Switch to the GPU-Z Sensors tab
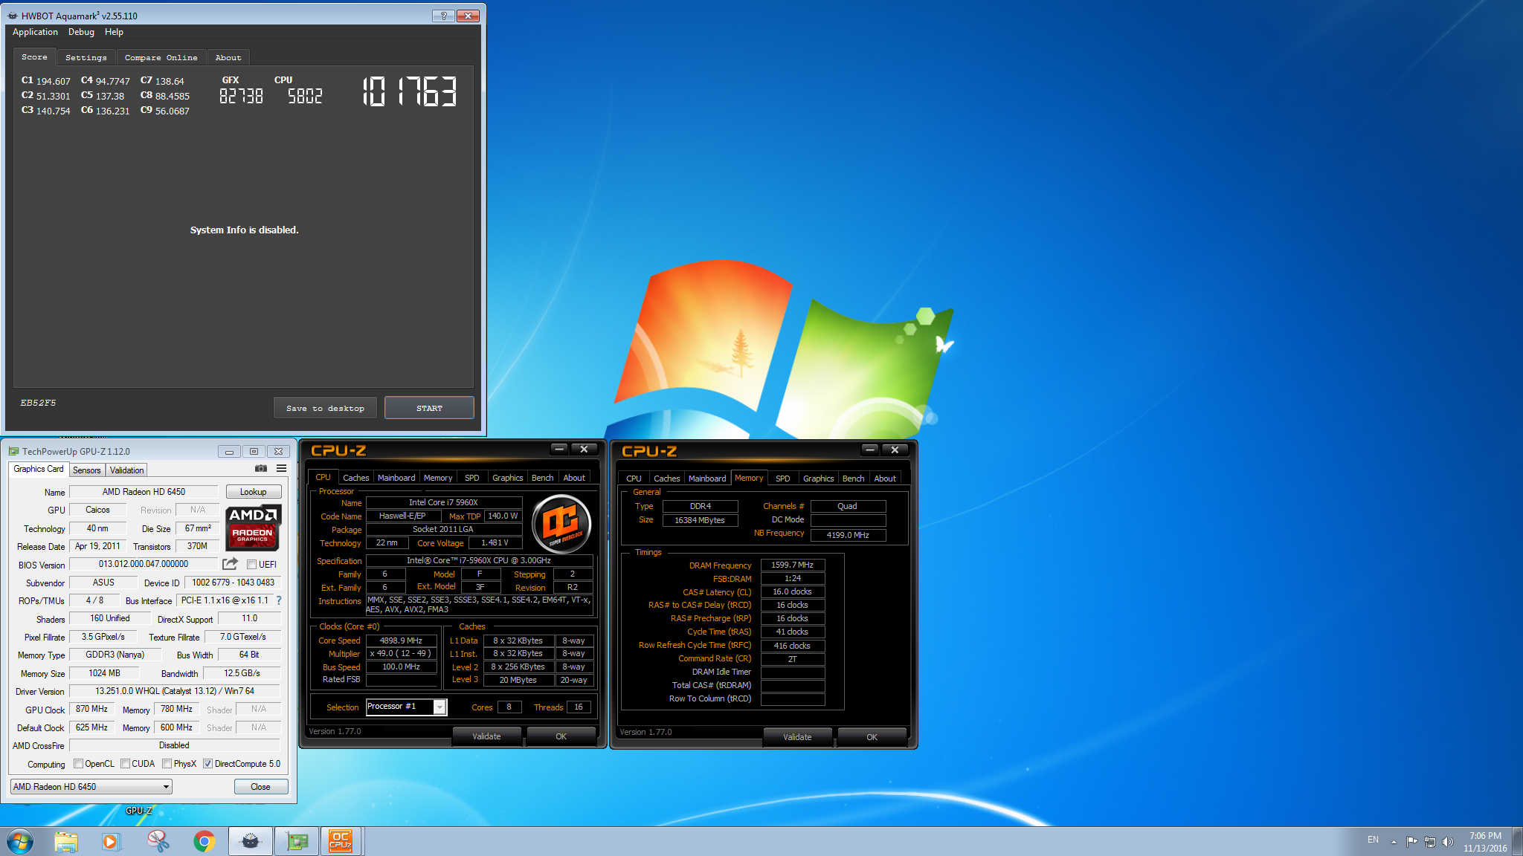This screenshot has width=1523, height=856. pyautogui.click(x=87, y=470)
